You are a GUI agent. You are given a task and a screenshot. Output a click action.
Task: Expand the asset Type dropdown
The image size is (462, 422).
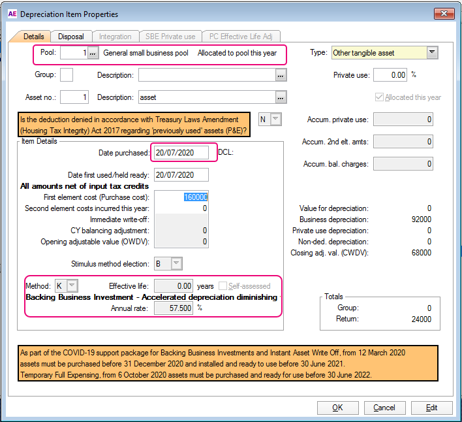431,53
